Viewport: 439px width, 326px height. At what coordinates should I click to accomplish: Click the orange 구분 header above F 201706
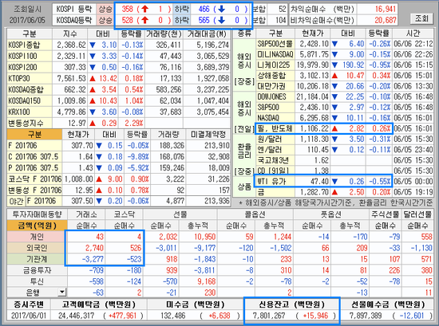pos(34,135)
